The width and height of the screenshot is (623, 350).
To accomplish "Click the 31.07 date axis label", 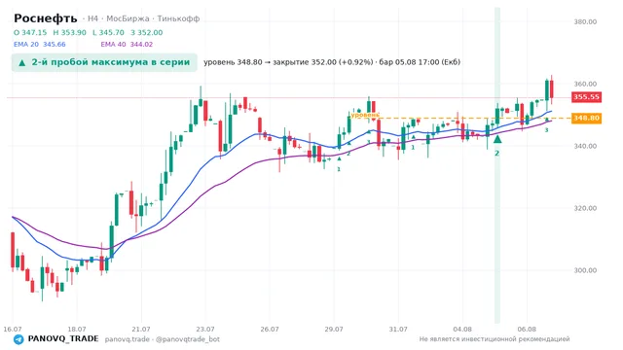I will (x=398, y=329).
